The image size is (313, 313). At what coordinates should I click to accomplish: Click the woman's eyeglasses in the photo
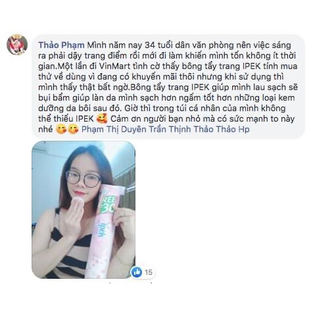(x=84, y=179)
